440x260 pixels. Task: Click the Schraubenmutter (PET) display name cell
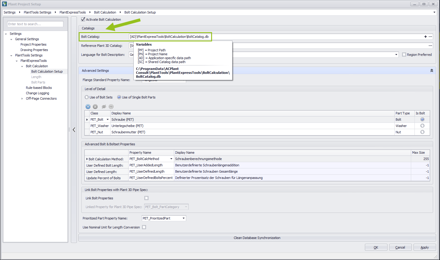(x=252, y=132)
